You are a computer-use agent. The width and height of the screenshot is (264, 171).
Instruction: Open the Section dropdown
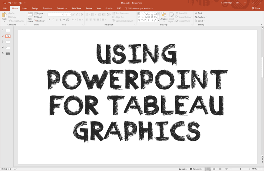tap(40, 21)
